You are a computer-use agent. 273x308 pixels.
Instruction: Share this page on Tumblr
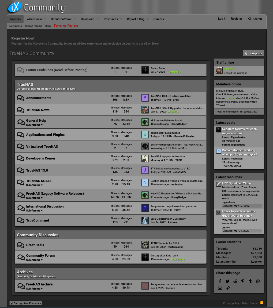pos(250,281)
